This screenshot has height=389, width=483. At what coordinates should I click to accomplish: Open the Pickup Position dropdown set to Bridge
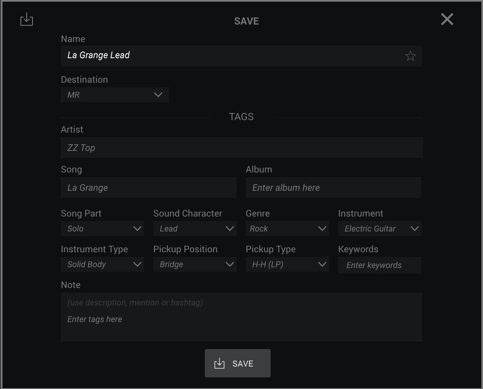click(x=195, y=264)
